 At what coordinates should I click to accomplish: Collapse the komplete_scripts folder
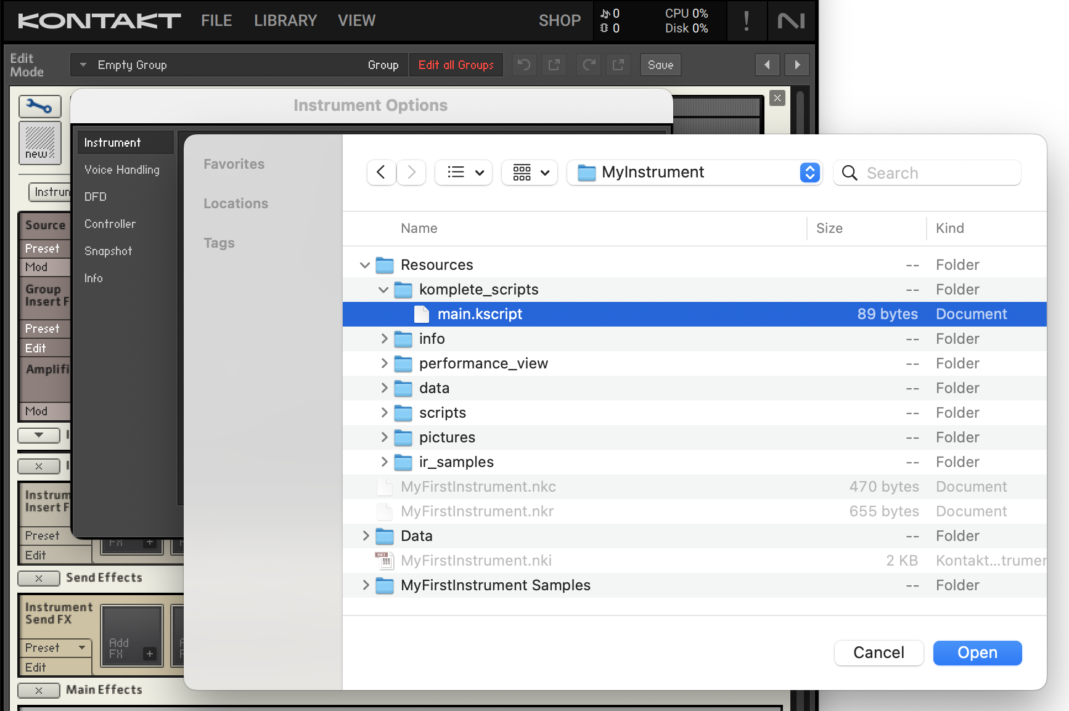(x=383, y=290)
